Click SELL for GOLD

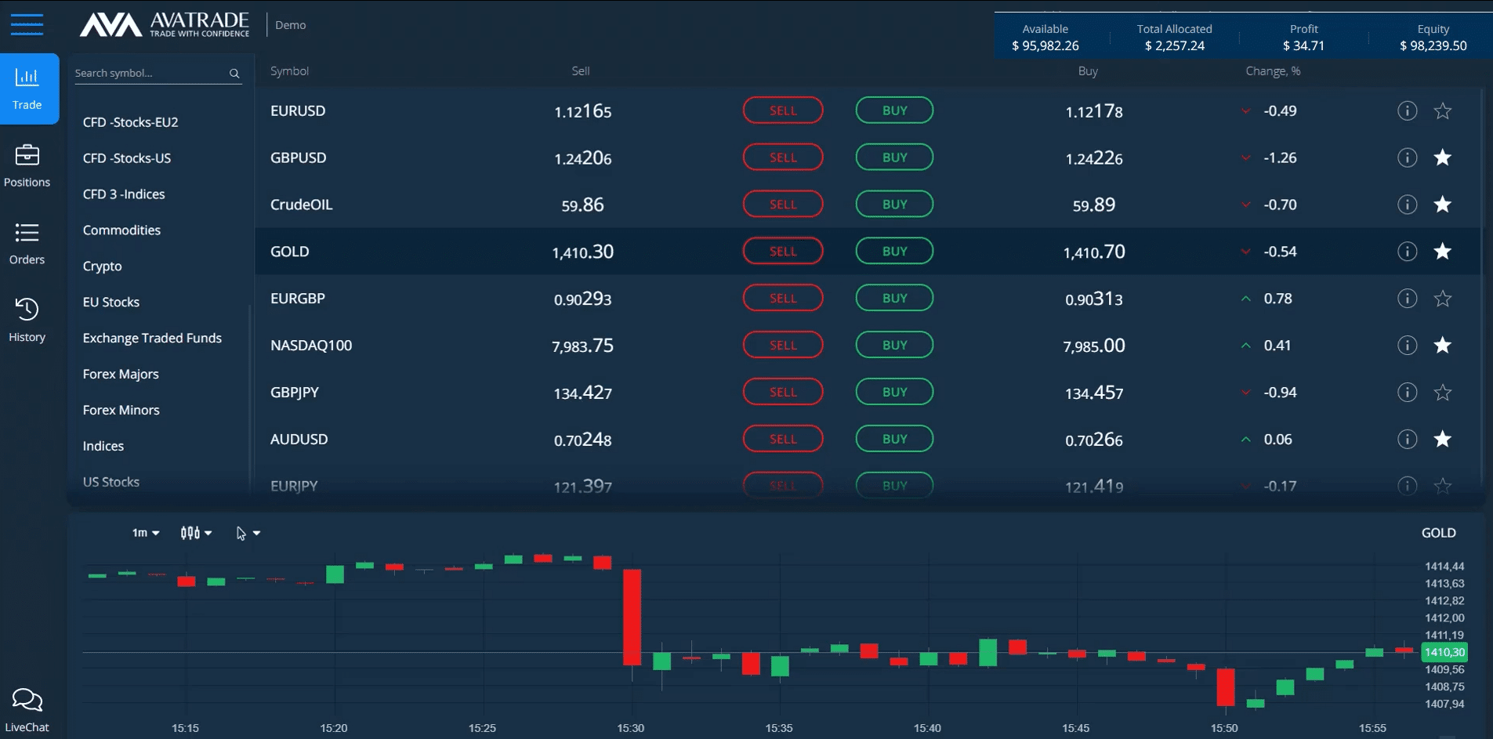pos(783,252)
